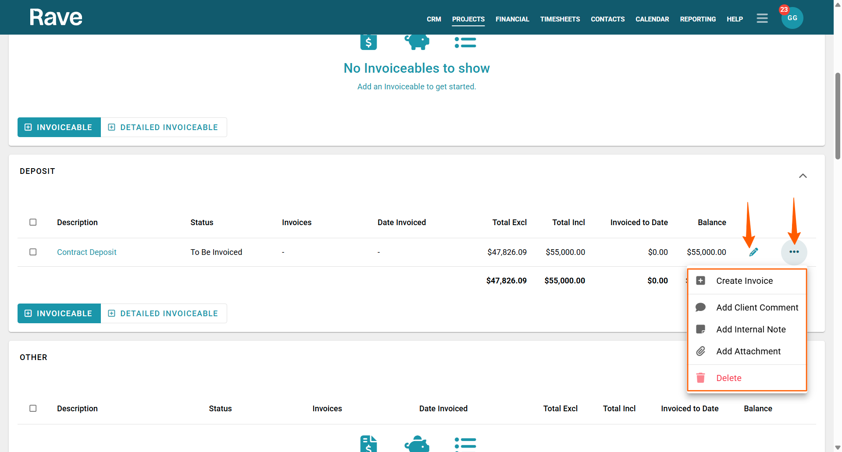Click the DEPOSIT section title
Image resolution: width=842 pixels, height=452 pixels.
coord(37,171)
